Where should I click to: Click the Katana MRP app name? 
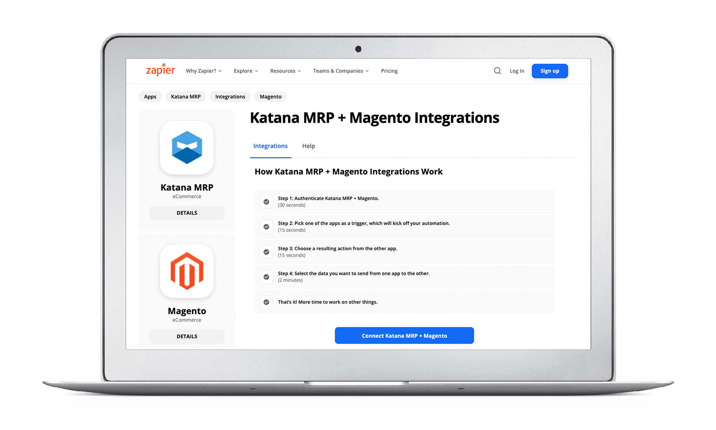click(187, 187)
